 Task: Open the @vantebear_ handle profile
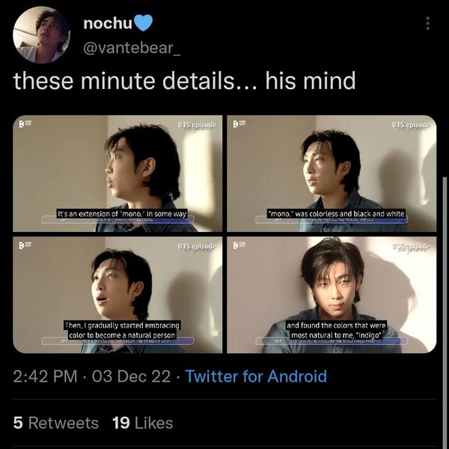[x=133, y=49]
